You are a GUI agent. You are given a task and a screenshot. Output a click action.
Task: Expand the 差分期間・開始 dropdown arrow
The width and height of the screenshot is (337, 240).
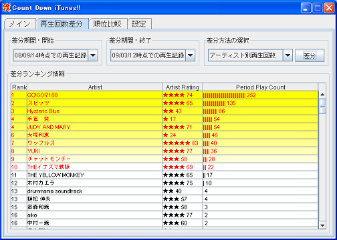[x=93, y=55]
